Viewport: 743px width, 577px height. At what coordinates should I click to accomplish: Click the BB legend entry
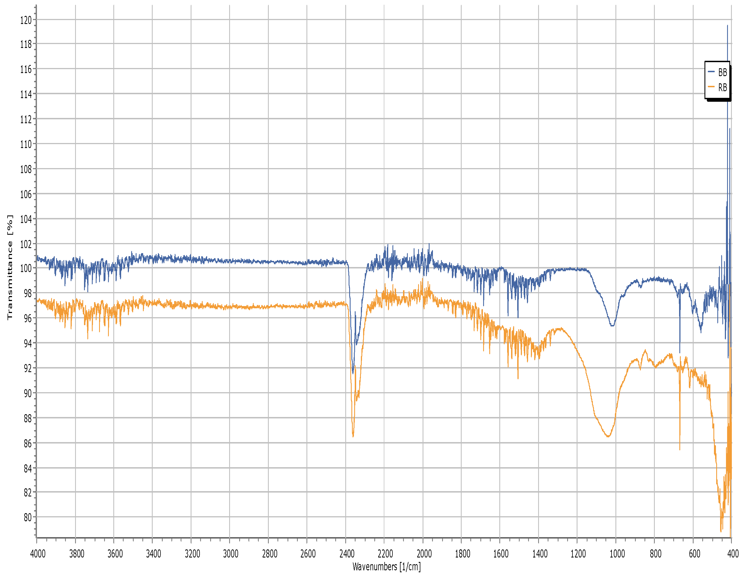[722, 72]
